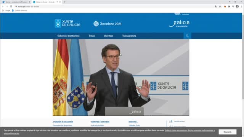Open the Outlook bookmark in bookmarks bar
244x137 pixels.
[x=19, y=10]
